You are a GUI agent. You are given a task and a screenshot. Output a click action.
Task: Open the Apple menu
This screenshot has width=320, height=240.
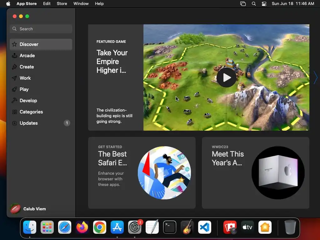pyautogui.click(x=8, y=3)
